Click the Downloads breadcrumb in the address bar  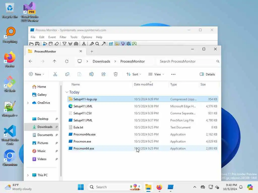point(101,61)
